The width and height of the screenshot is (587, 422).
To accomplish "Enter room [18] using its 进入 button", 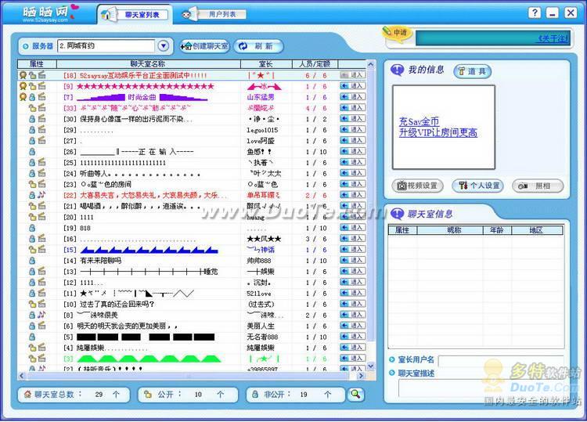I will (353, 75).
